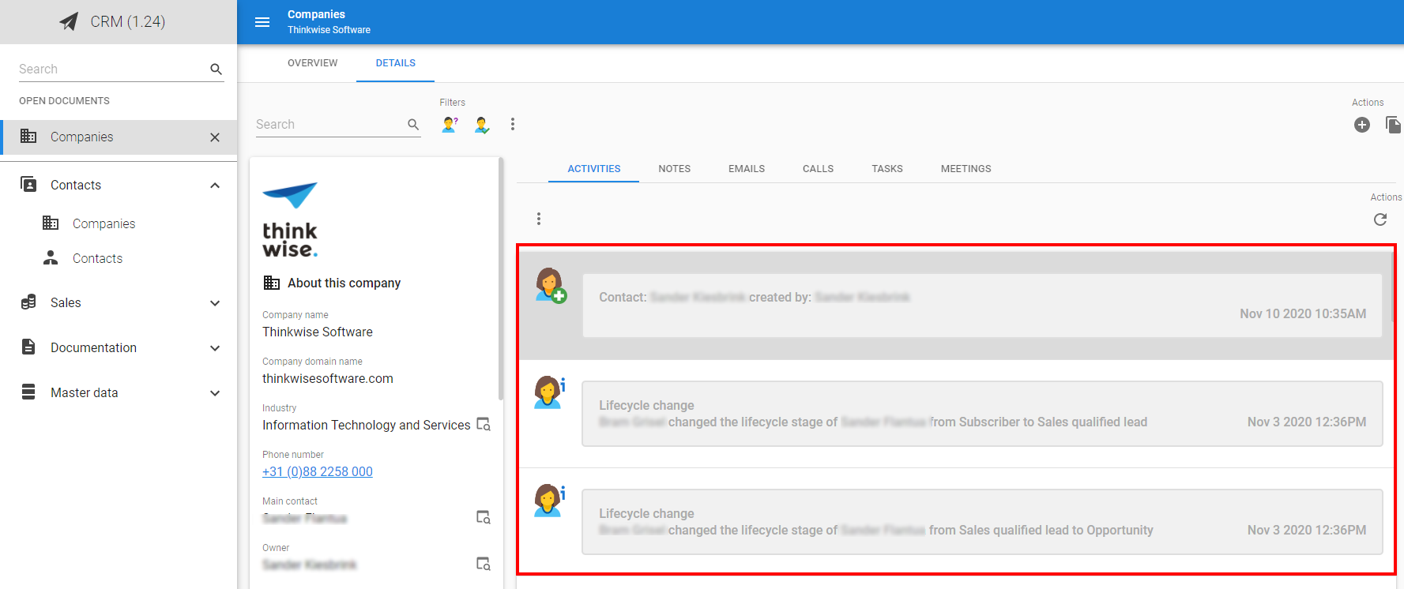The height and width of the screenshot is (589, 1404).
Task: Click the About this company building icon
Action: 272,283
